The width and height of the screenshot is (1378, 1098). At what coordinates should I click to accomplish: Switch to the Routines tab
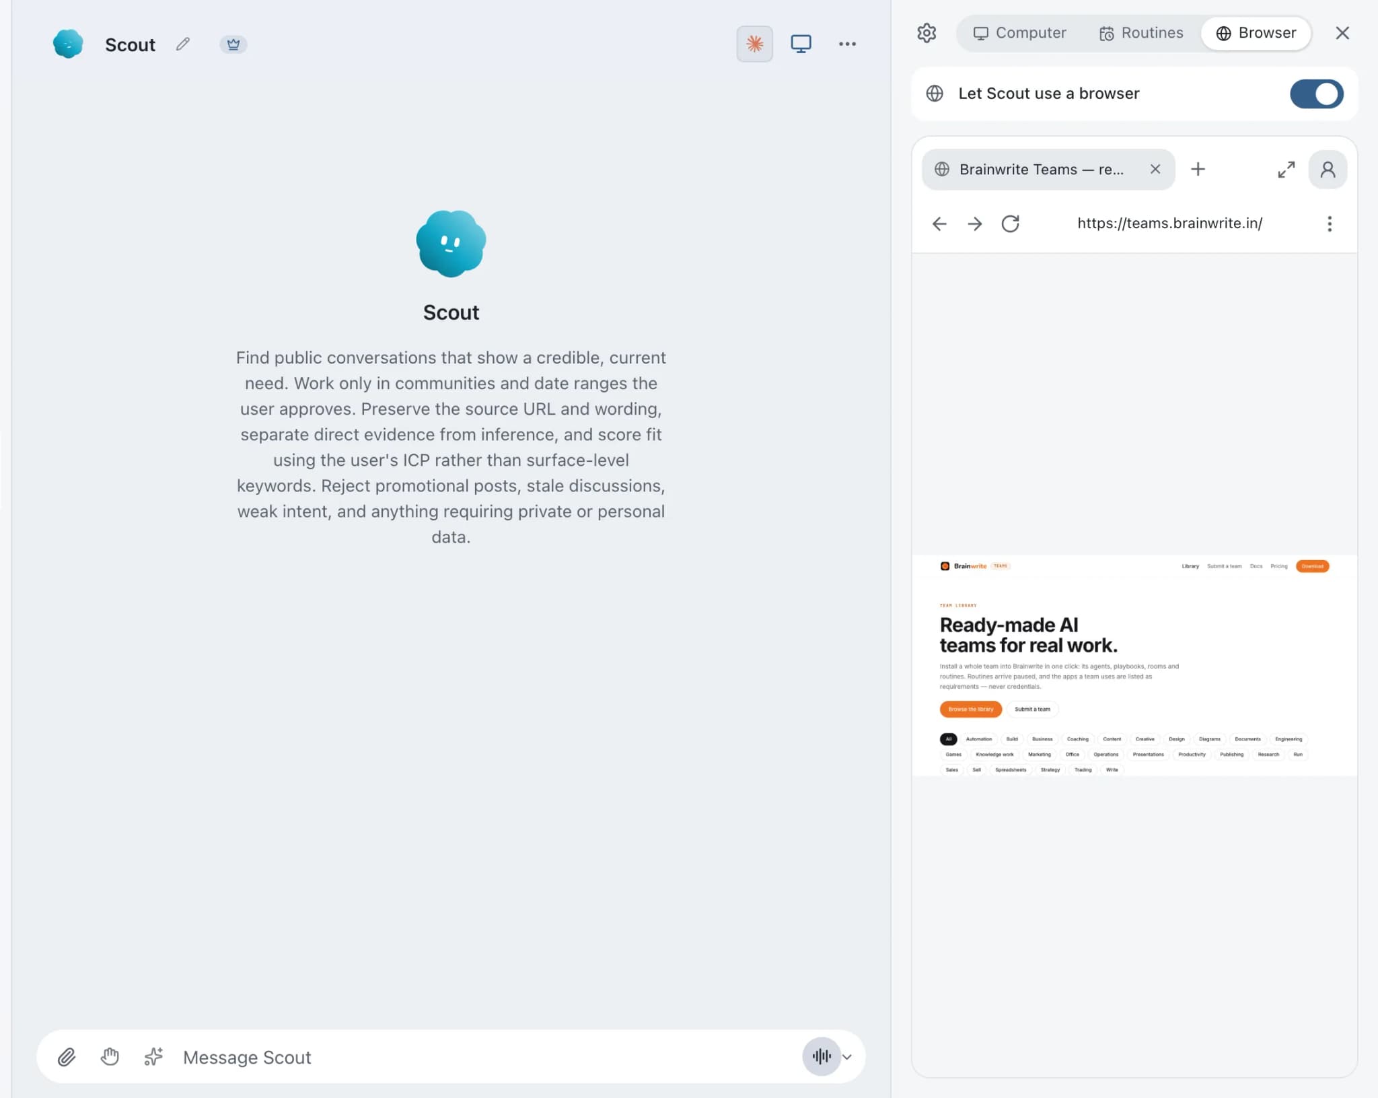1141,33
